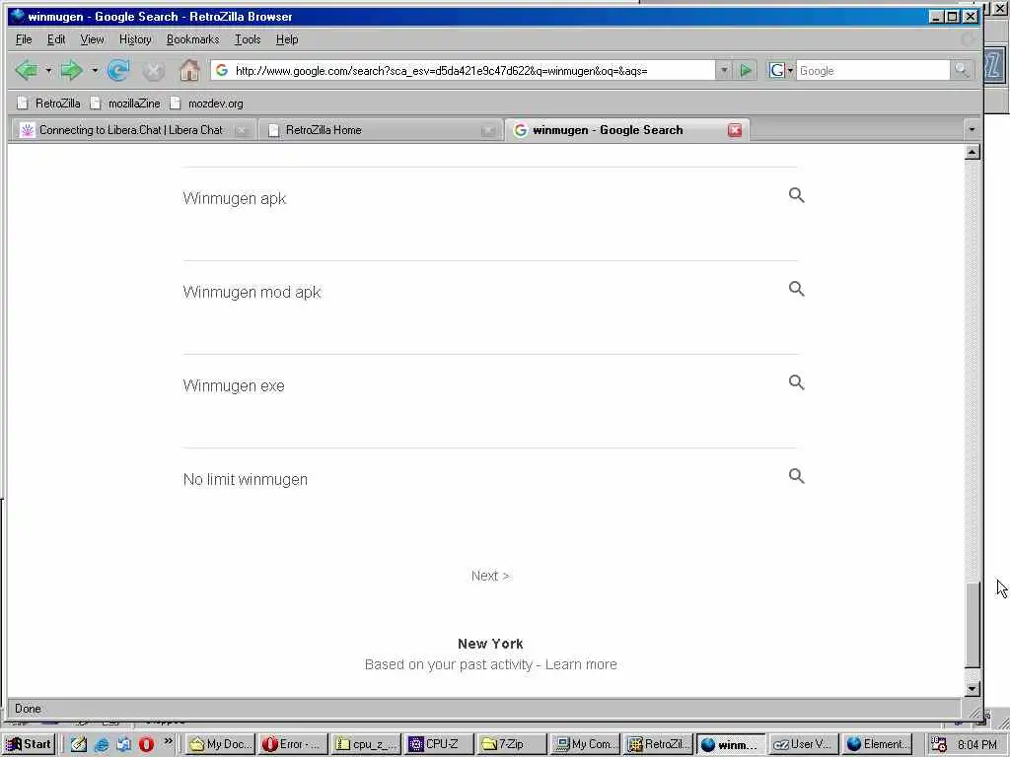Image resolution: width=1010 pixels, height=757 pixels.
Task: Click the magnifier beside Winmugen exe
Action: [797, 382]
